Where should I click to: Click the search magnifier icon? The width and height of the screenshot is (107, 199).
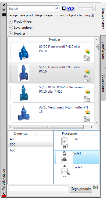pos(56,8)
